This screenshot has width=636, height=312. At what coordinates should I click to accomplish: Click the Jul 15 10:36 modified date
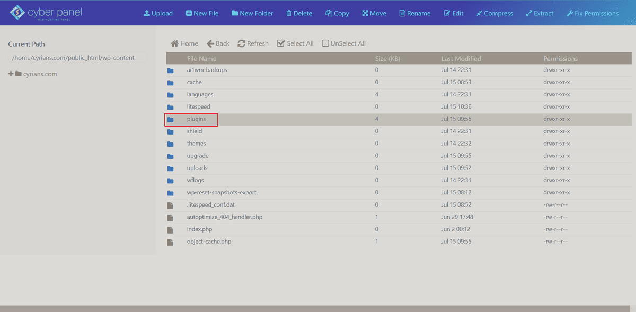click(457, 106)
